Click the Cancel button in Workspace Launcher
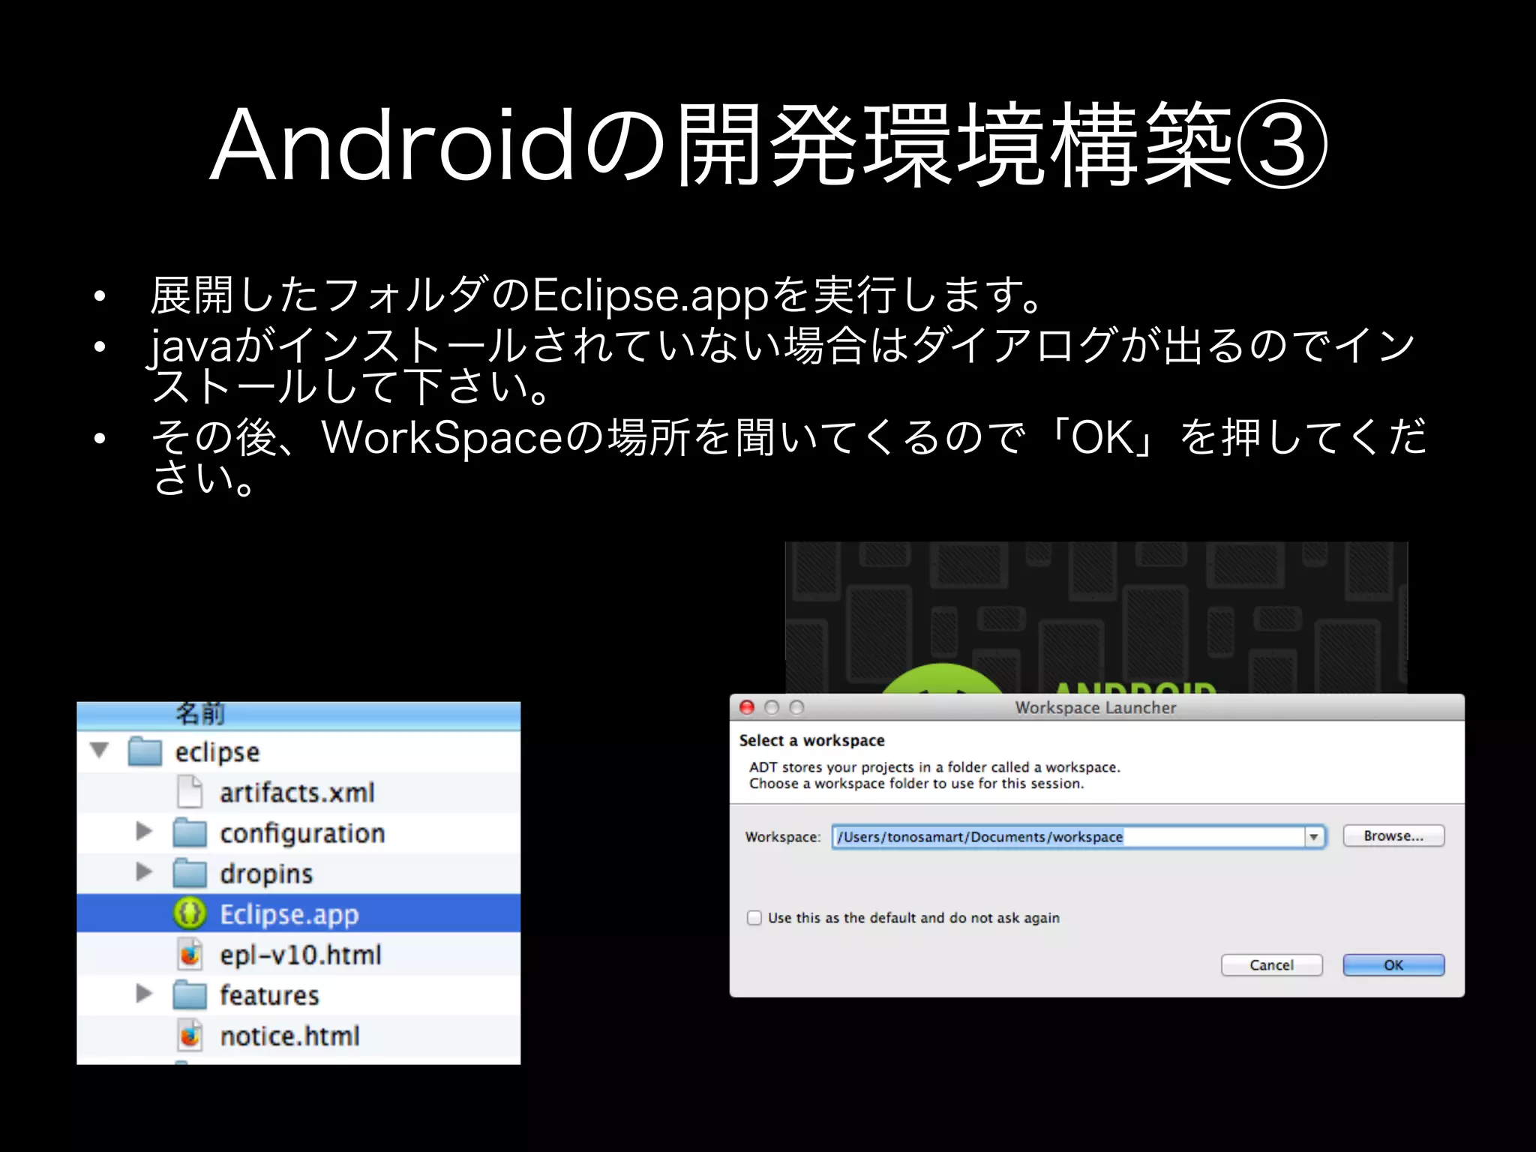 click(1271, 964)
